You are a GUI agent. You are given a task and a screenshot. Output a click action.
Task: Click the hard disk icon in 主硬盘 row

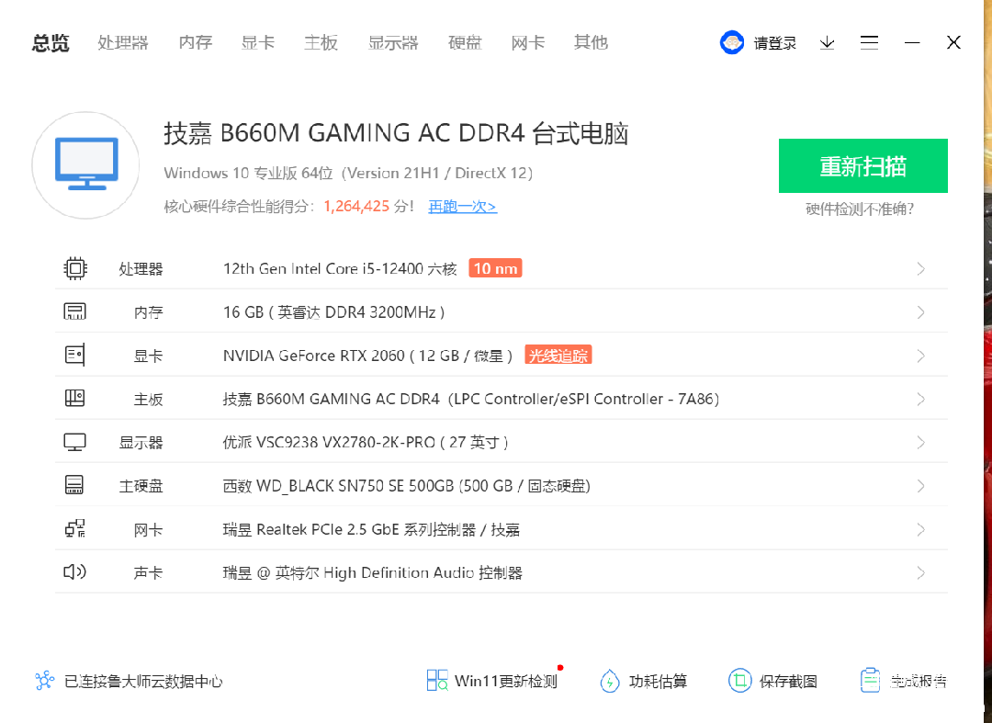click(74, 485)
